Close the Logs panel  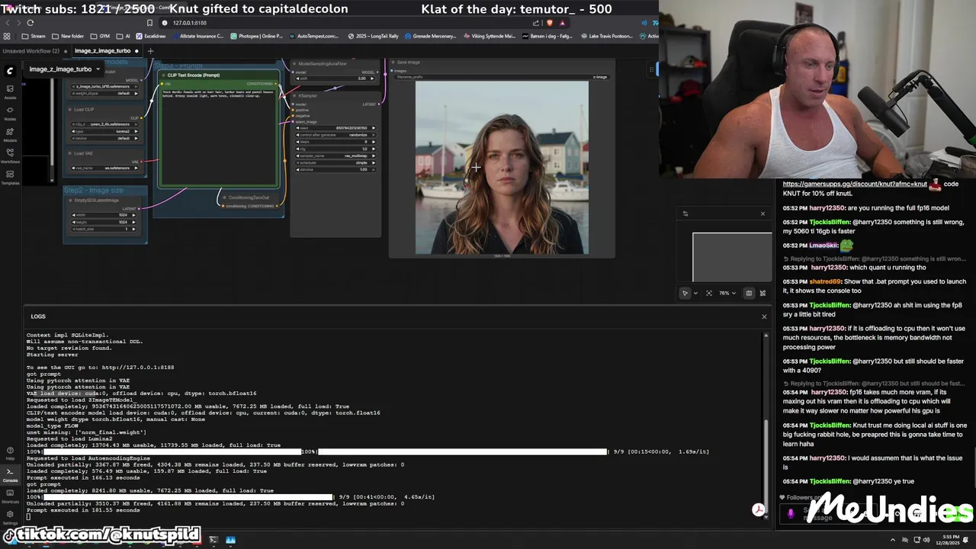[764, 316]
